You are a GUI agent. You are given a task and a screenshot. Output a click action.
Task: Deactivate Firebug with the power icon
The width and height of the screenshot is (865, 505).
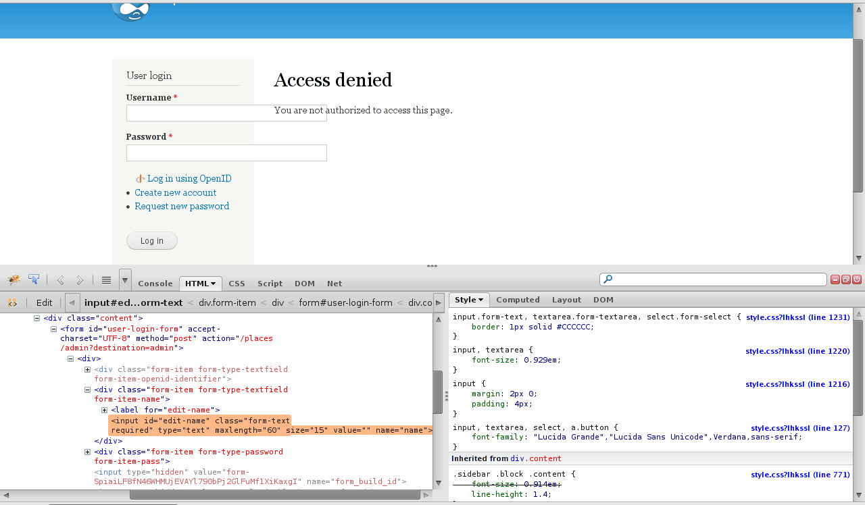click(x=856, y=280)
